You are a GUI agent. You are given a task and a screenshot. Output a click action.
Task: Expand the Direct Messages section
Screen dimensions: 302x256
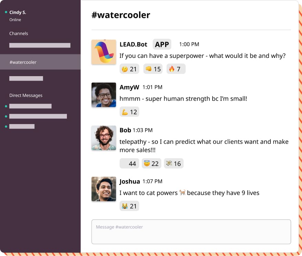coord(26,95)
